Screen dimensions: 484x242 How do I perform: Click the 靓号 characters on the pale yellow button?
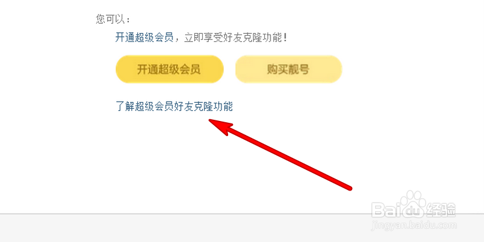point(299,70)
